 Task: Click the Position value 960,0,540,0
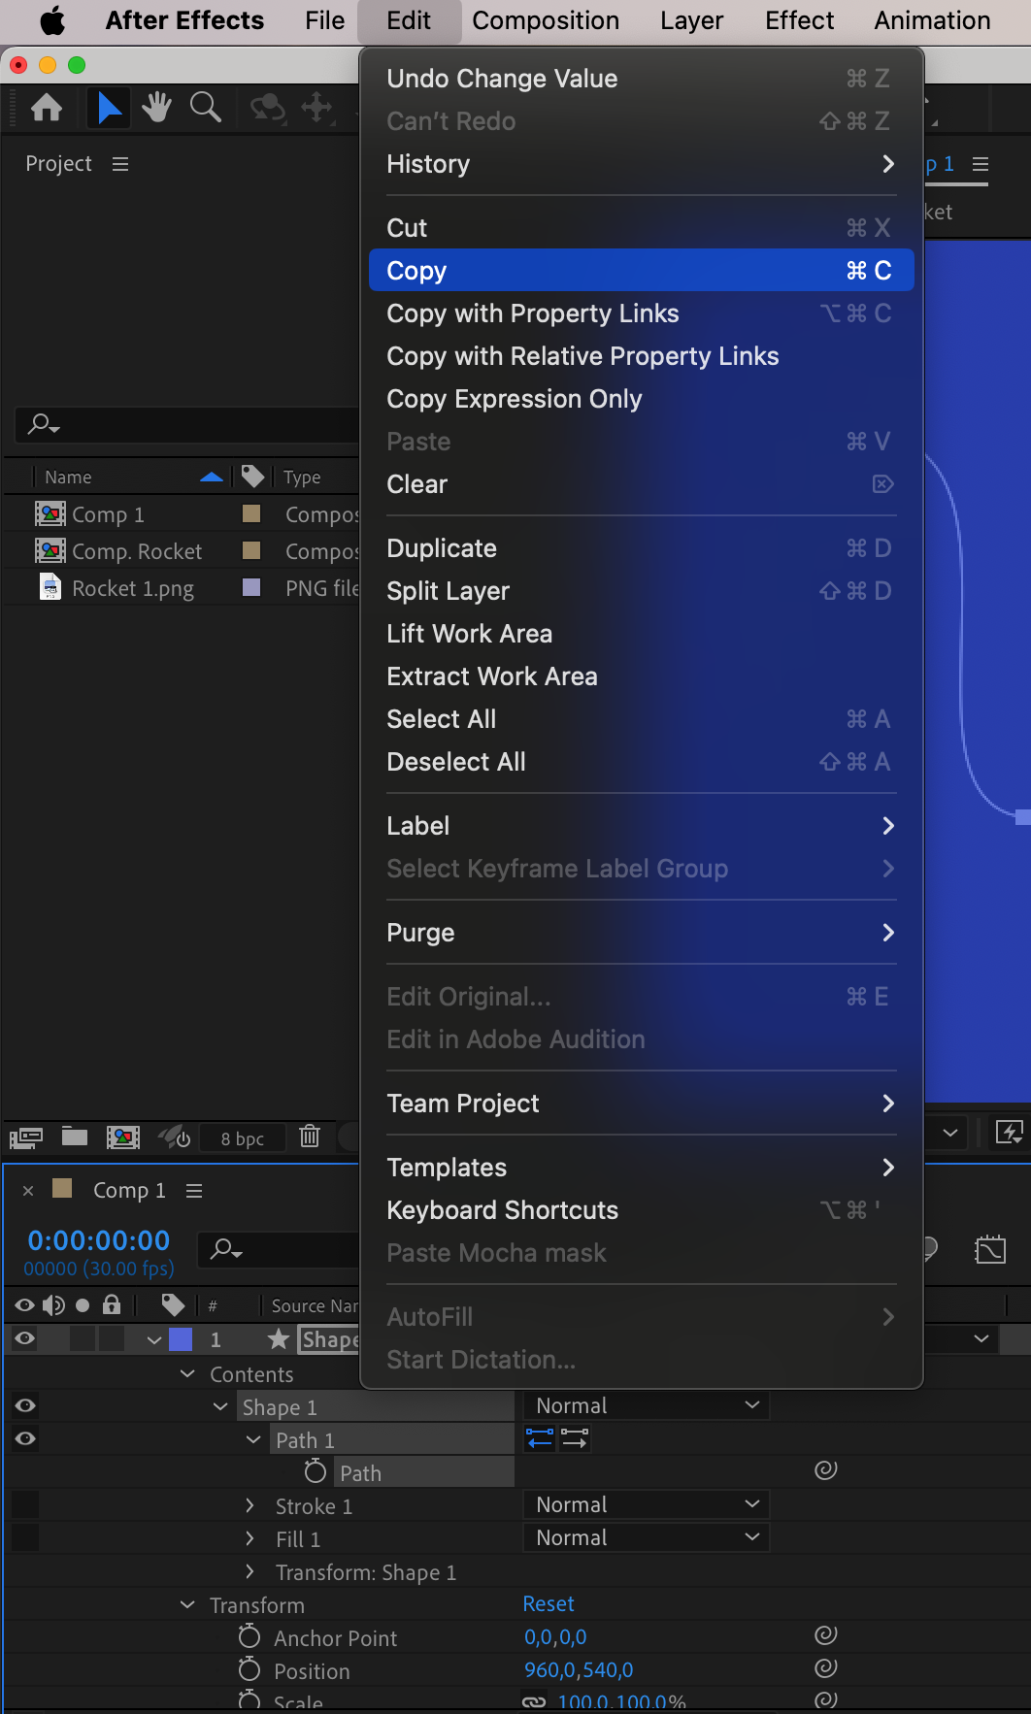[579, 1669]
